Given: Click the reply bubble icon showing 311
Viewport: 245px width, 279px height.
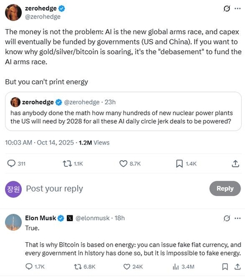Looking at the screenshot, I should [x=11, y=163].
